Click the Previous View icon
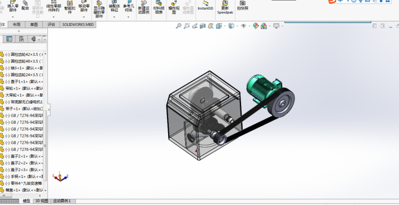Image resolution: width=399 pixels, height=205 pixels. click(x=195, y=26)
